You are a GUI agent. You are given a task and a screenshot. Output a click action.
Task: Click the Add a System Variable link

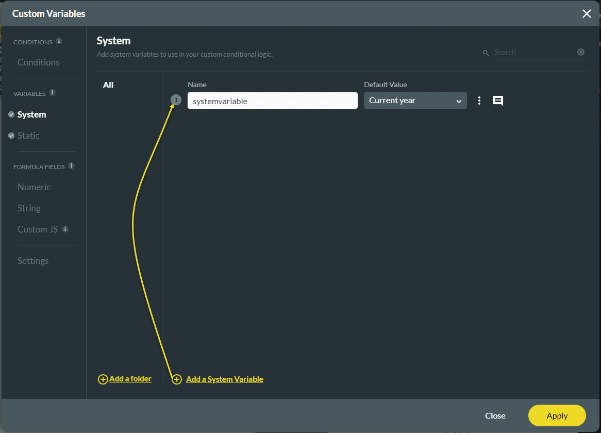click(x=224, y=379)
